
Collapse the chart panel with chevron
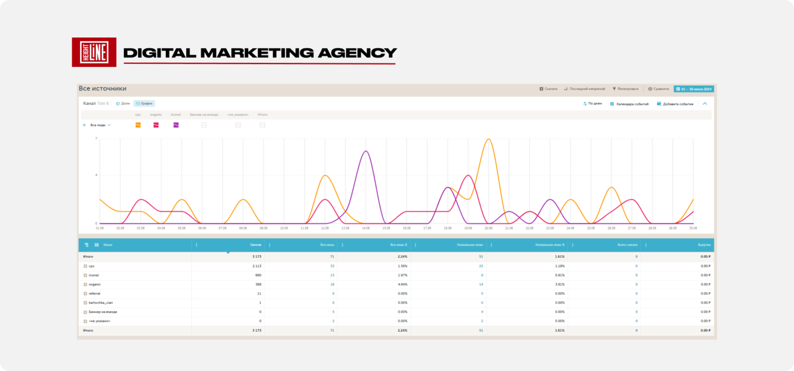click(x=705, y=104)
